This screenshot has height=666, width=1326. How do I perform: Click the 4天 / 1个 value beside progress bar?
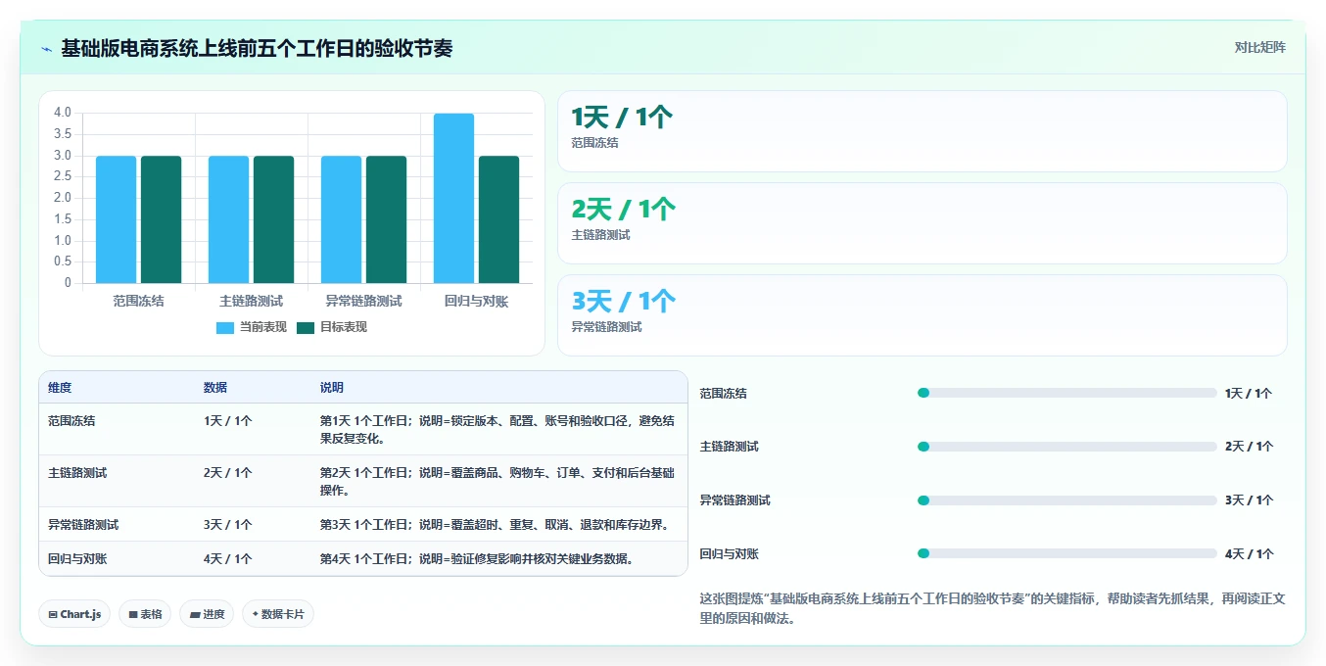point(1249,554)
